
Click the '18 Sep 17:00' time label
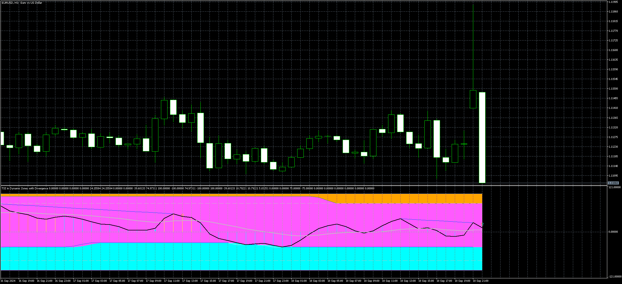coord(444,281)
